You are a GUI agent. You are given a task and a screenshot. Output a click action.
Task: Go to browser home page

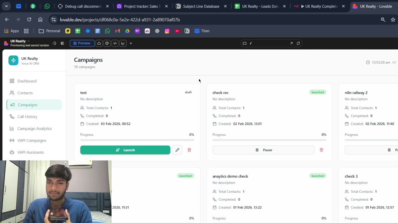point(40,20)
